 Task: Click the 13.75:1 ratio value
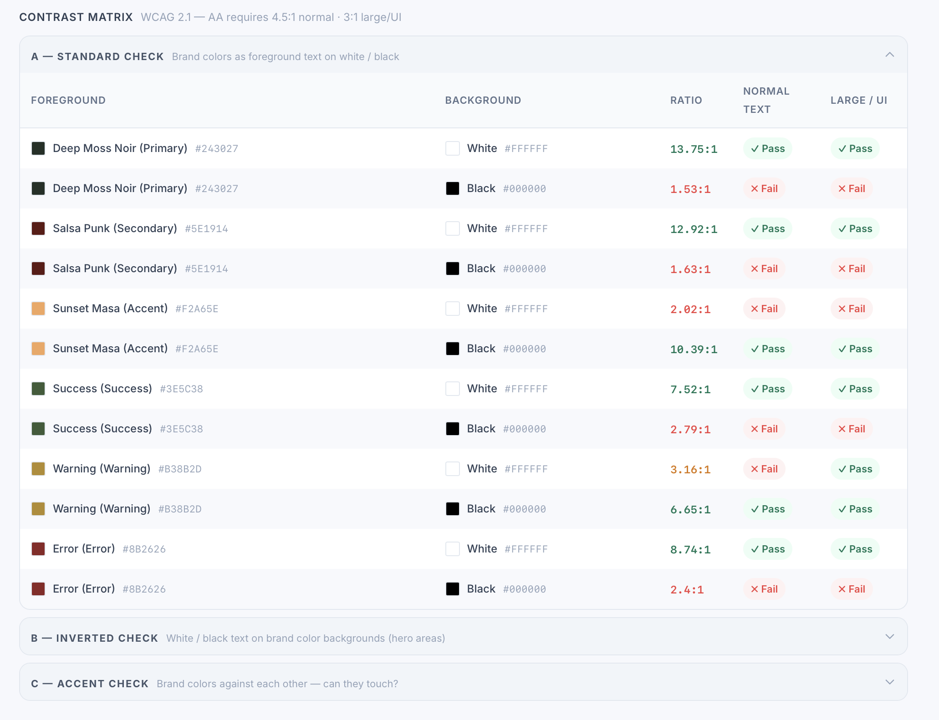pos(694,149)
